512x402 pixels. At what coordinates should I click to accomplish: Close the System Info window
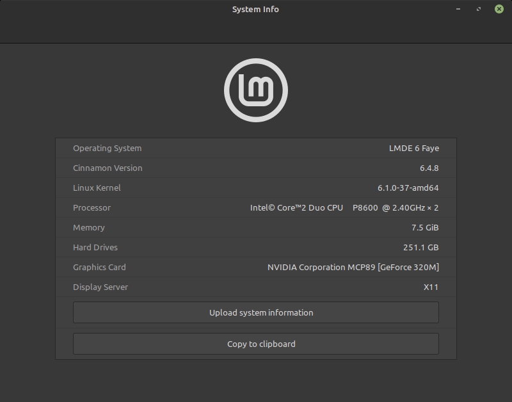pos(499,9)
